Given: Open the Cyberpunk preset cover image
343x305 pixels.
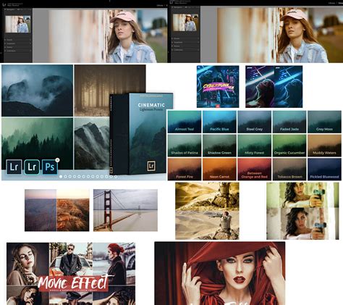Looking at the screenshot, I should point(218,86).
